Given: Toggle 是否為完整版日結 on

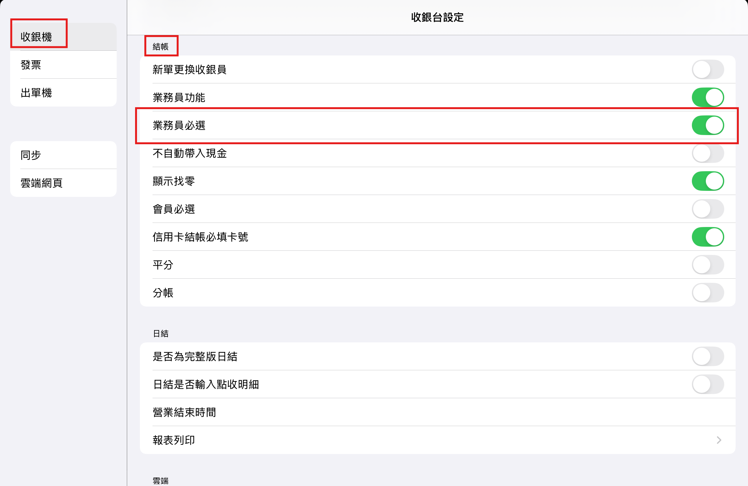Looking at the screenshot, I should click(708, 356).
